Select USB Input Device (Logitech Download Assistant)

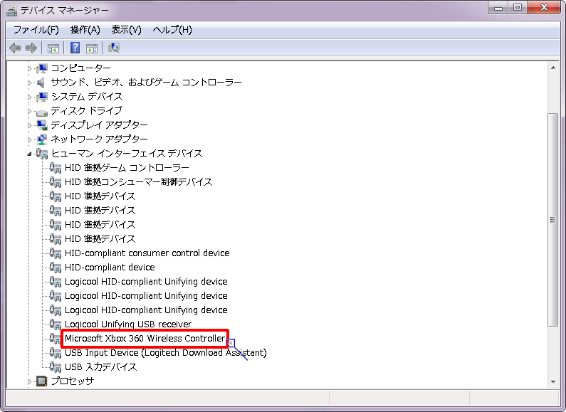pyautogui.click(x=166, y=352)
